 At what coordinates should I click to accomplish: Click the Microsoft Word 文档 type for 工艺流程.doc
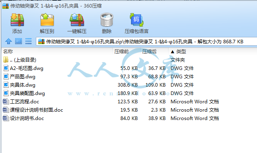(195, 102)
